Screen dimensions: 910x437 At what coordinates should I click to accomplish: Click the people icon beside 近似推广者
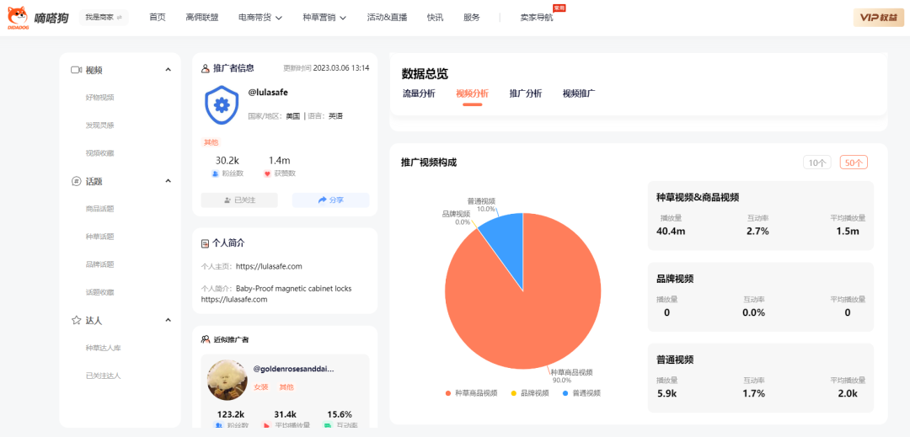tap(206, 339)
